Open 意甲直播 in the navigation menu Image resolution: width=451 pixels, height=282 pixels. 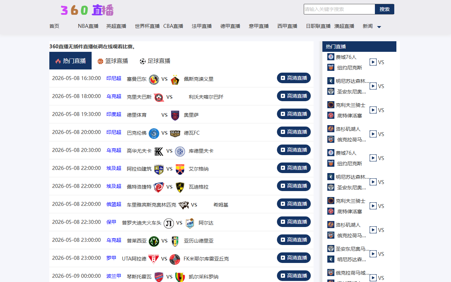(x=259, y=26)
